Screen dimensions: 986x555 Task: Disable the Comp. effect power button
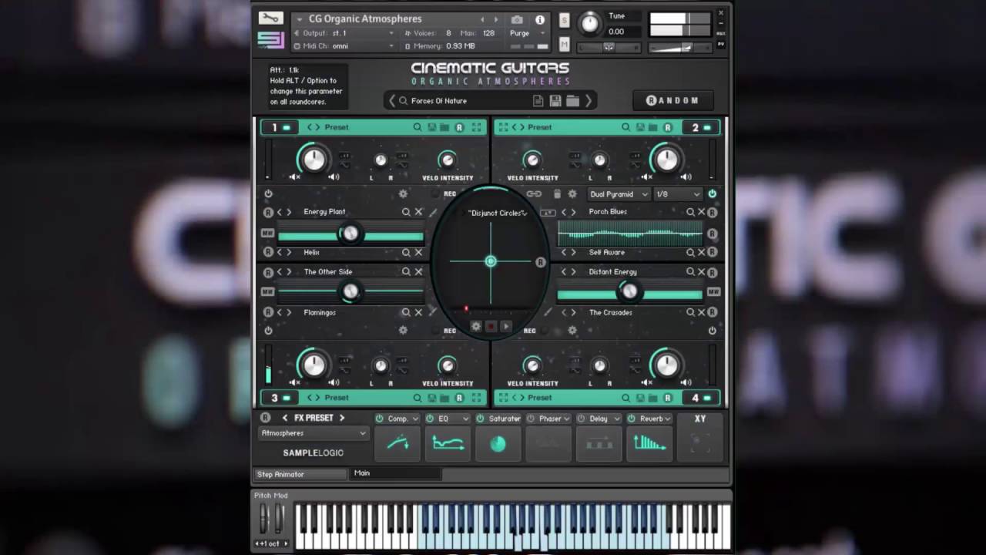tap(380, 419)
